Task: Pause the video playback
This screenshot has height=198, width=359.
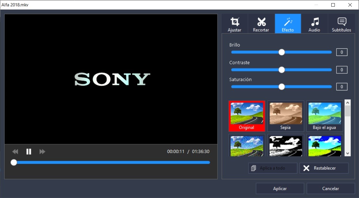Action: click(29, 152)
